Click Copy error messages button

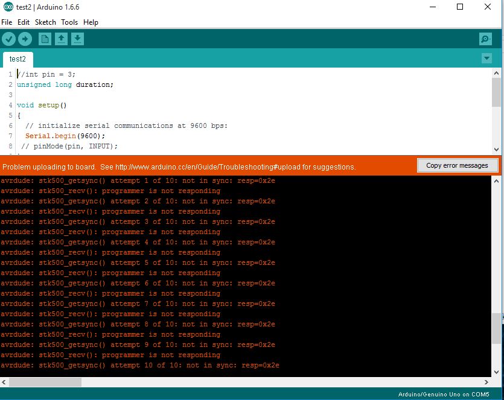457,165
